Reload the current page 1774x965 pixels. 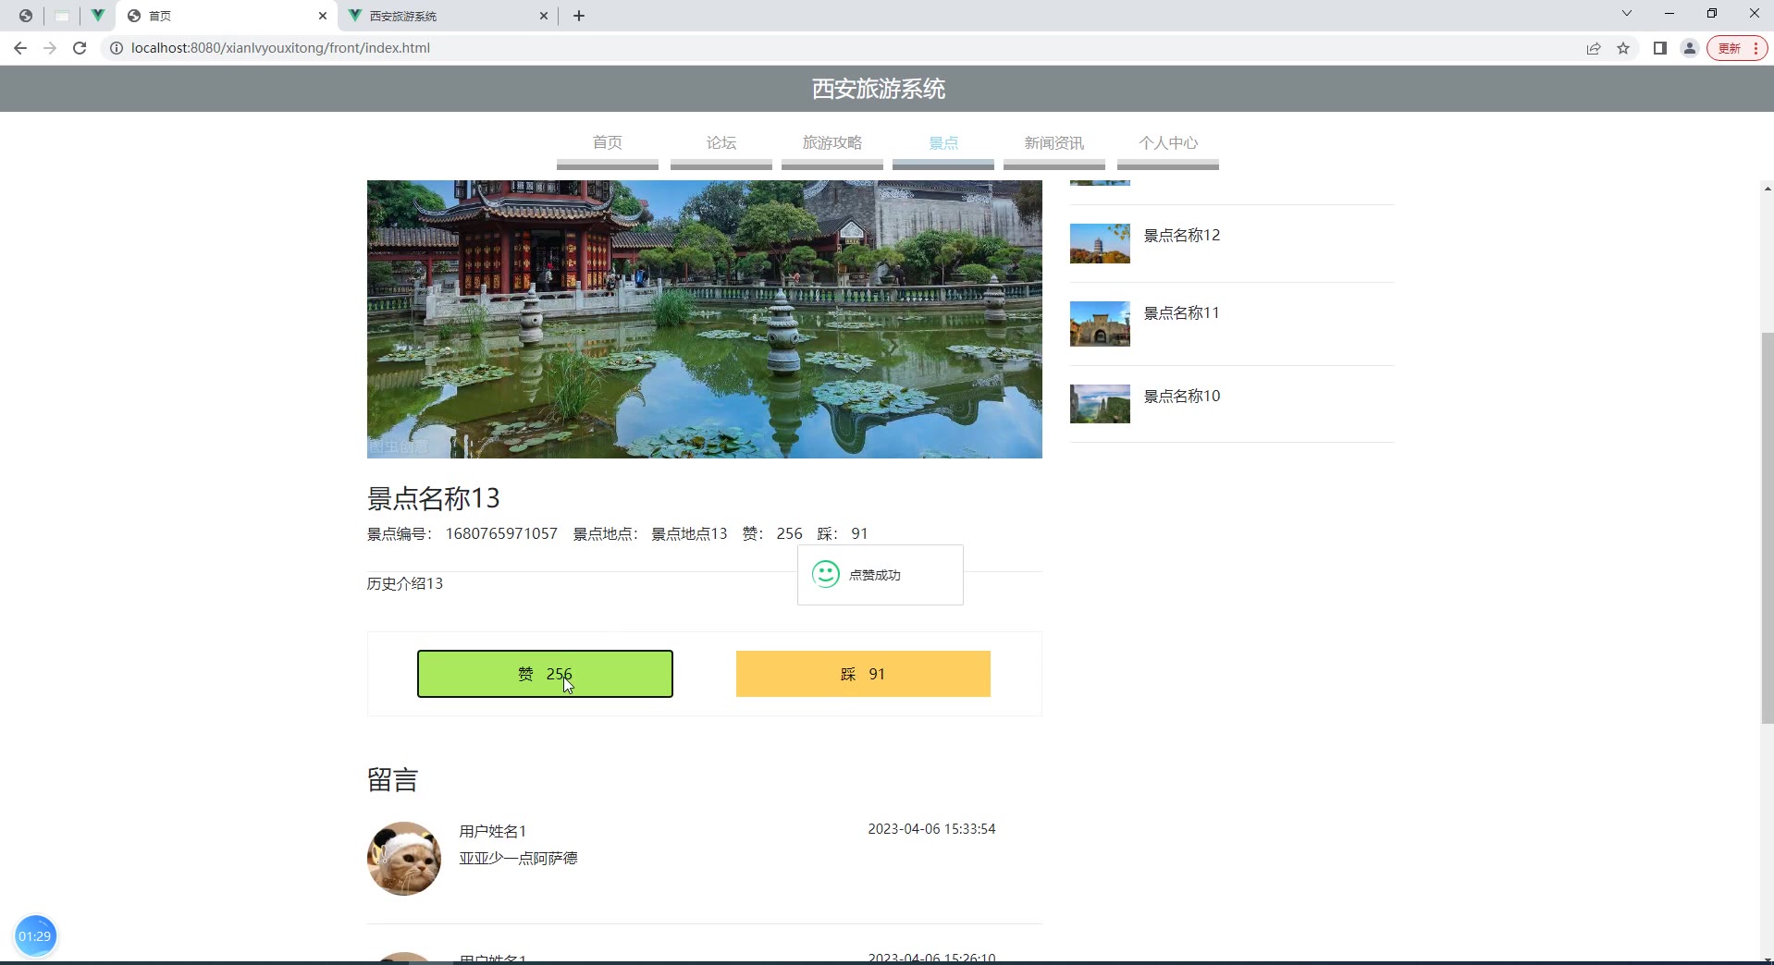click(80, 48)
